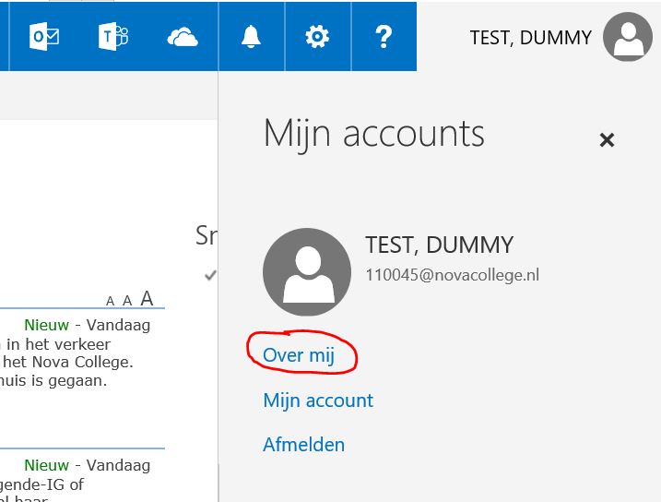Image resolution: width=661 pixels, height=502 pixels.
Task: Click the help question mark icon
Action: 384,36
